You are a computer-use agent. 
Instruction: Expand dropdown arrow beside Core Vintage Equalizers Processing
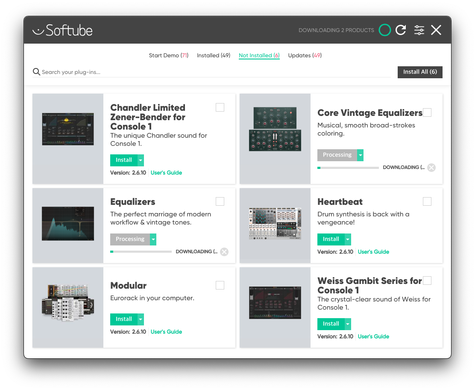pyautogui.click(x=360, y=155)
